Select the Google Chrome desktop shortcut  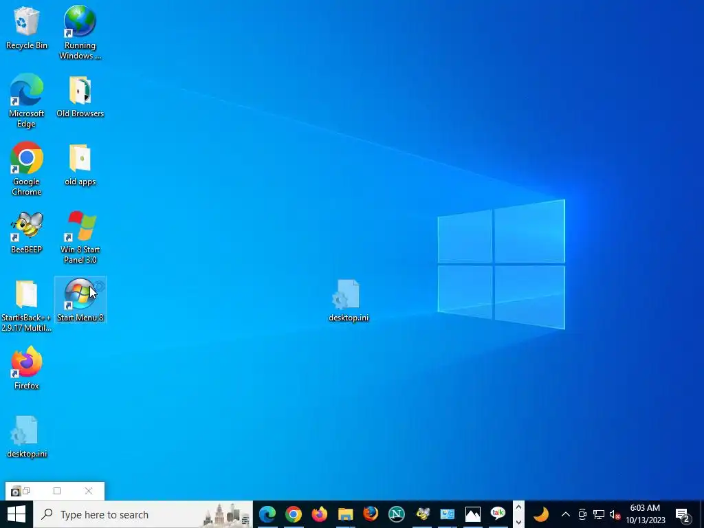tap(27, 169)
